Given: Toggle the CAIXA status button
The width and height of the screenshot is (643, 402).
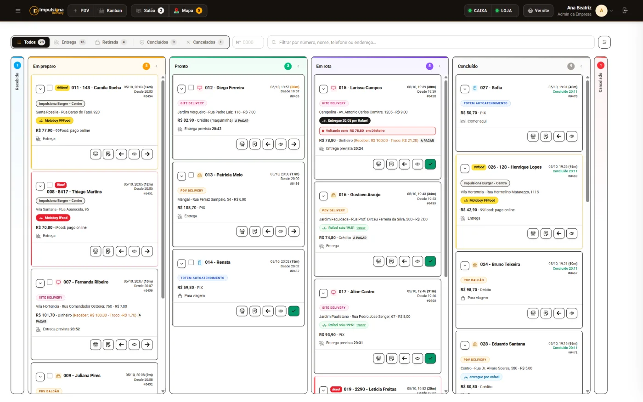Looking at the screenshot, I should [478, 11].
